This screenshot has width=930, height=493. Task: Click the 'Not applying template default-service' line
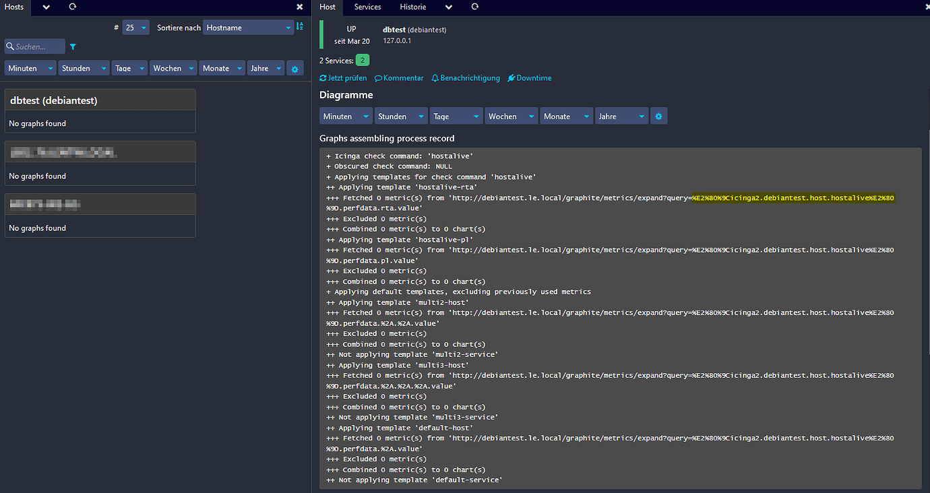[x=414, y=480]
